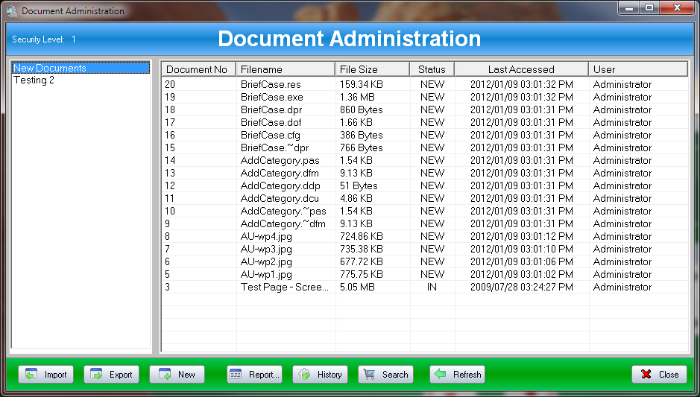This screenshot has height=397, width=700.
Task: Create a new document with New button
Action: click(177, 375)
